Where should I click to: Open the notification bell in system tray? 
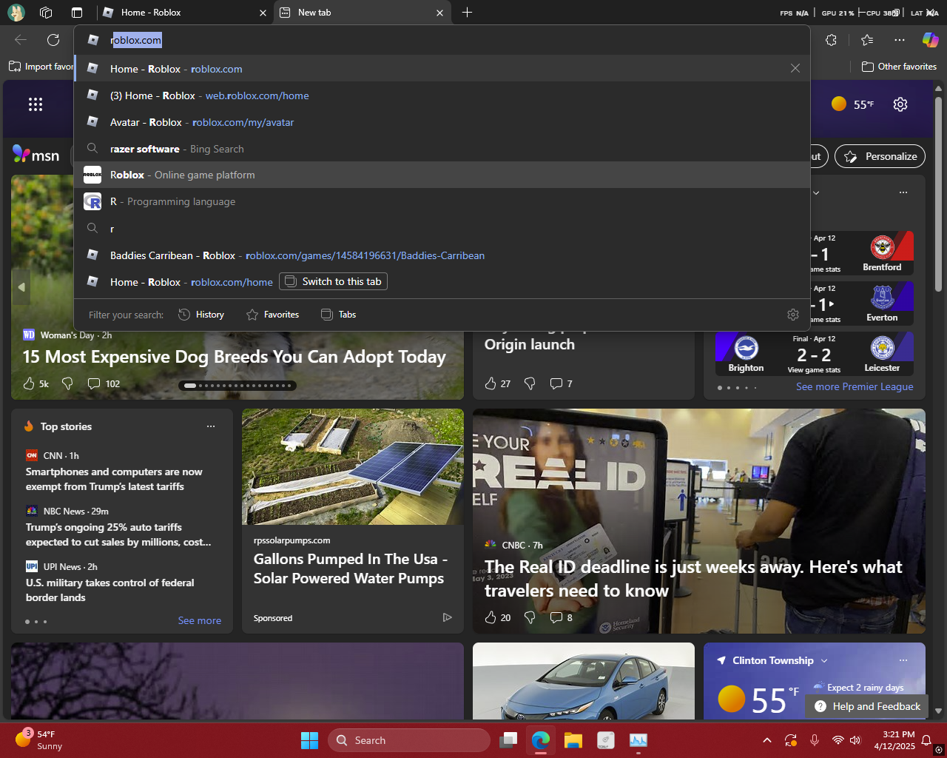[926, 740]
